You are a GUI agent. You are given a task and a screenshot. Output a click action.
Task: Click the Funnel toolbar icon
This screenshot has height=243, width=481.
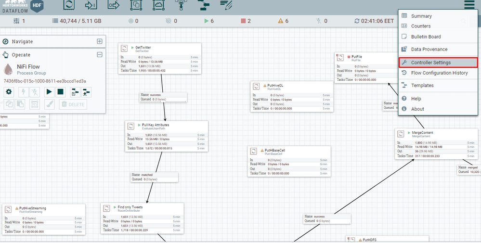coord(181,5)
